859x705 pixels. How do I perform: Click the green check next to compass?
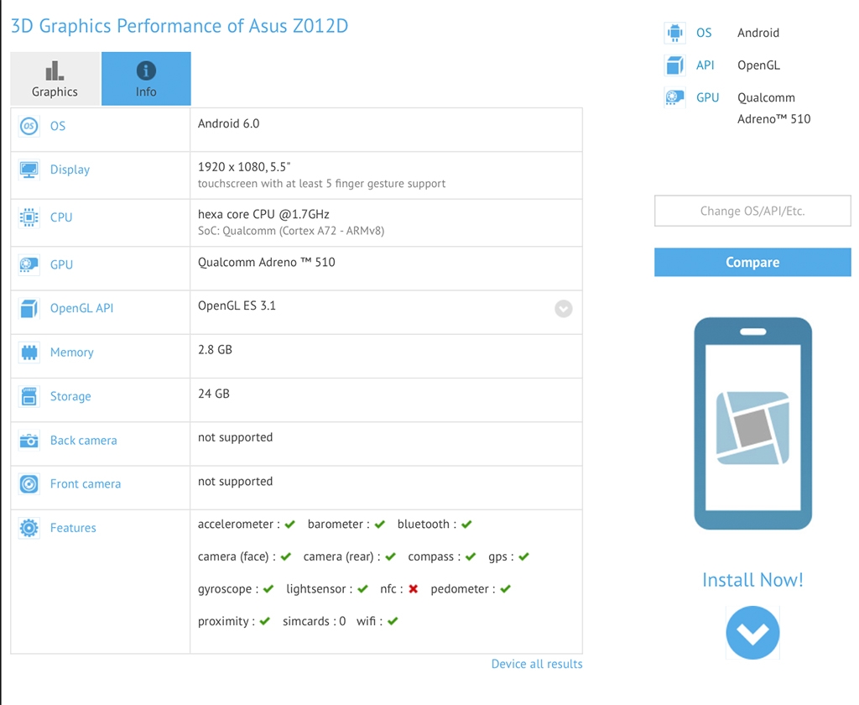(x=471, y=556)
